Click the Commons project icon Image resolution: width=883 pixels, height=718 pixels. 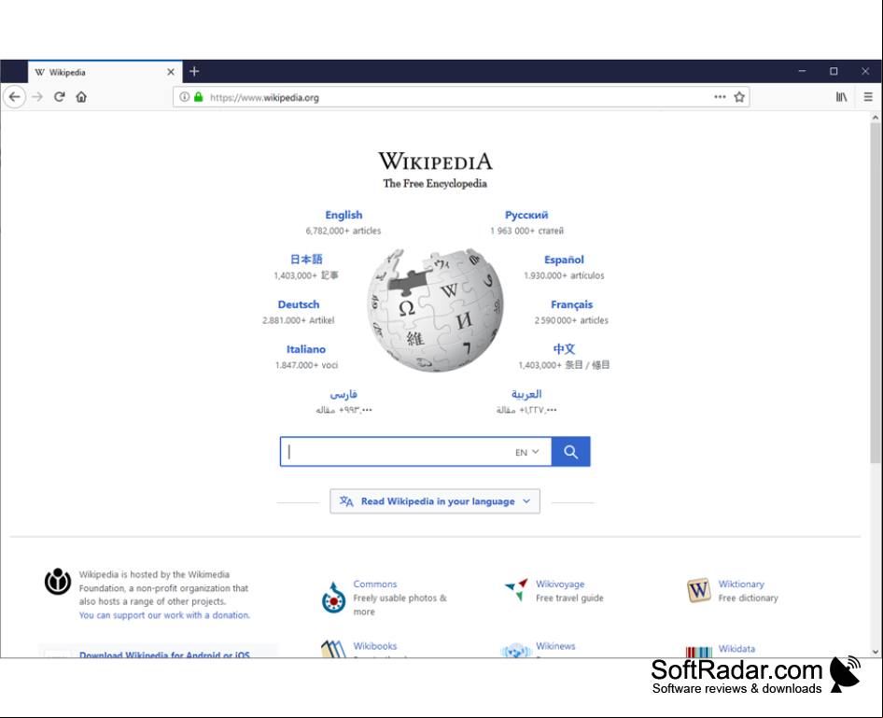tap(333, 598)
